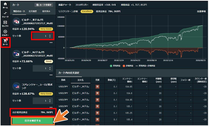Open more options menu for ビルダー_米ドル/円

tap(51, 43)
